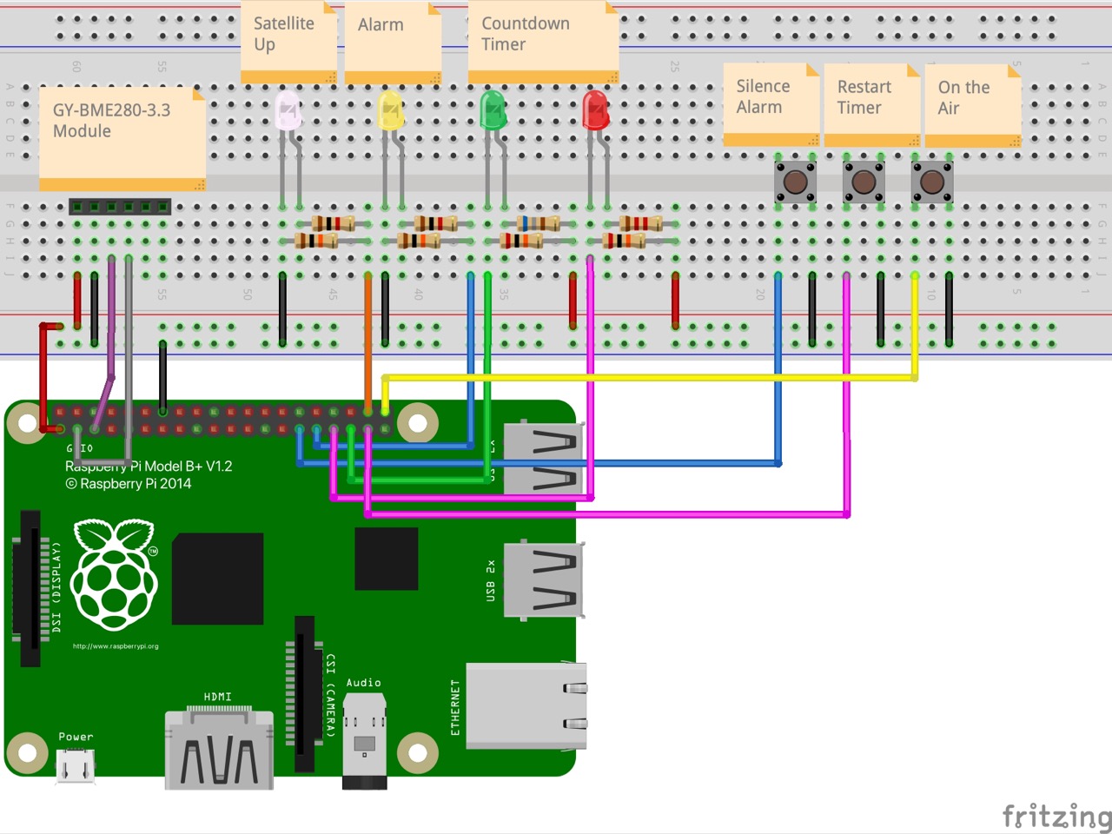Select the Countdown Timer note label
Viewport: 1112px width, 834px height.
pos(542,40)
